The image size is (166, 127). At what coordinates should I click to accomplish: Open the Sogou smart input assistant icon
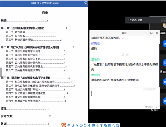tap(106, 125)
